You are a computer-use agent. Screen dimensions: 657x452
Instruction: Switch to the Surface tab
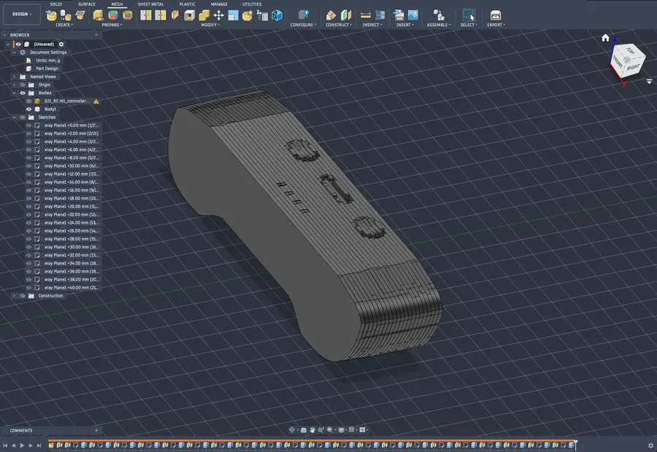point(87,4)
